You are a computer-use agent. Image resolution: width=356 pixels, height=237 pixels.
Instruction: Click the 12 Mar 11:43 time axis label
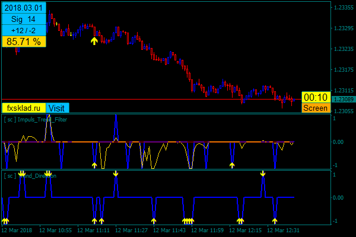tap(169, 230)
